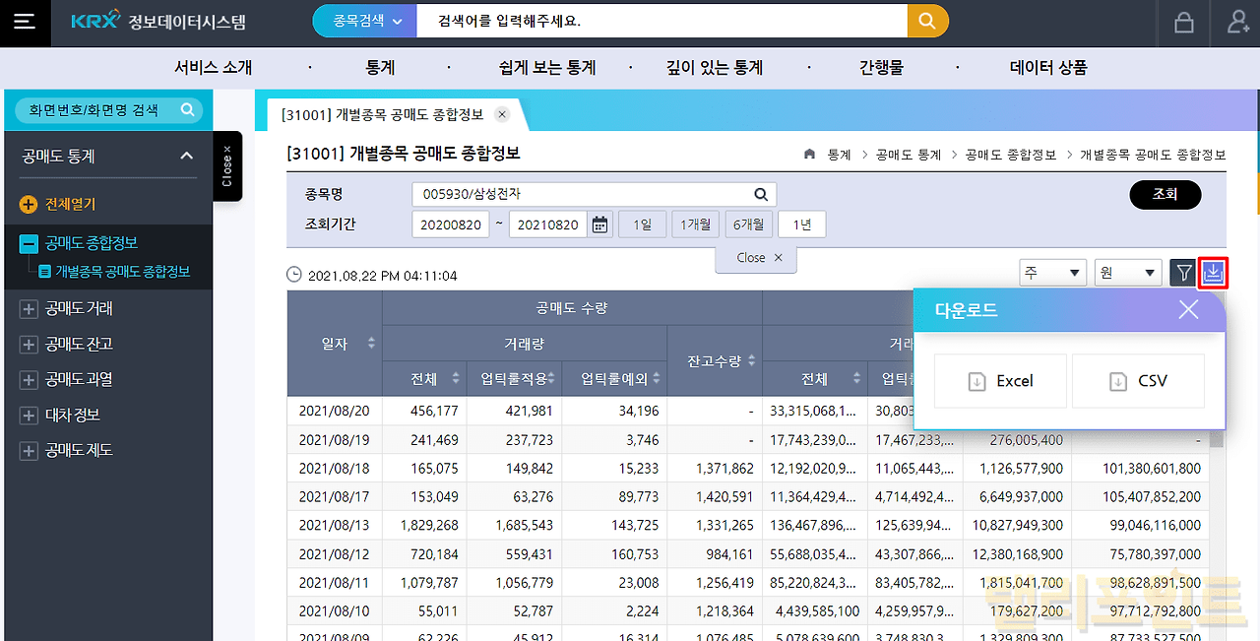Open the hamburger menu icon
The width and height of the screenshot is (1260, 641).
coord(25,23)
